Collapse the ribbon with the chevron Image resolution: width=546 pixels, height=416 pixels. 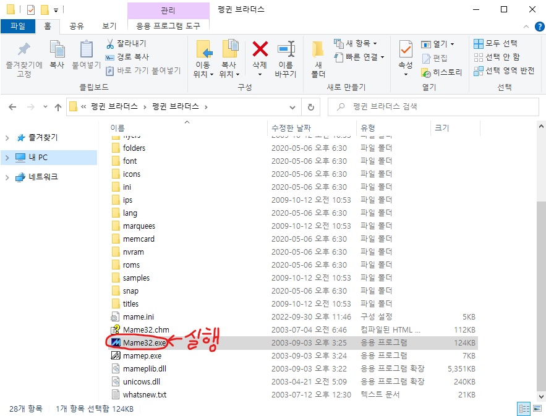click(x=526, y=27)
